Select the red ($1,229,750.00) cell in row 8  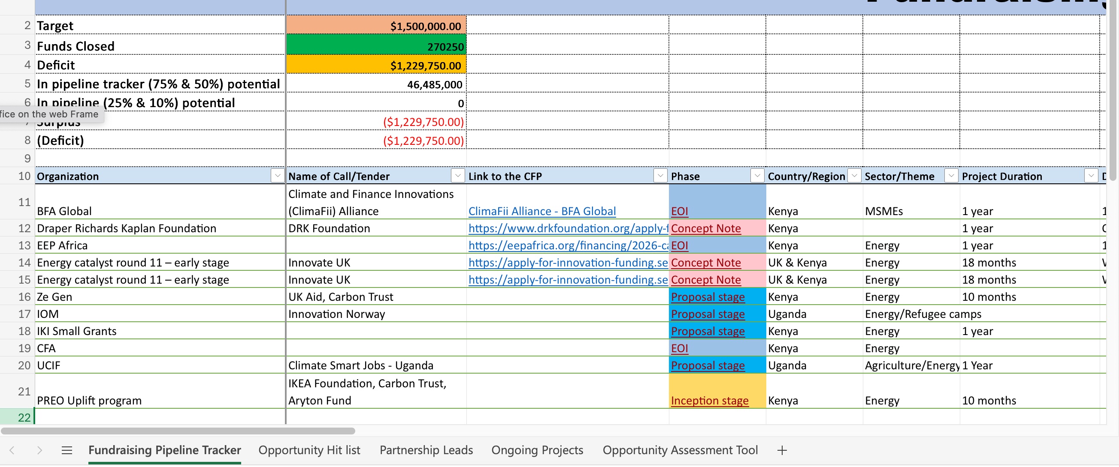(x=376, y=140)
